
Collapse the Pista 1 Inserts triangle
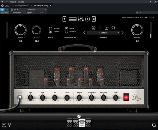point(2,2)
